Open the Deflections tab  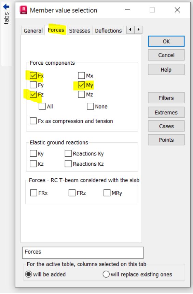(x=108, y=30)
